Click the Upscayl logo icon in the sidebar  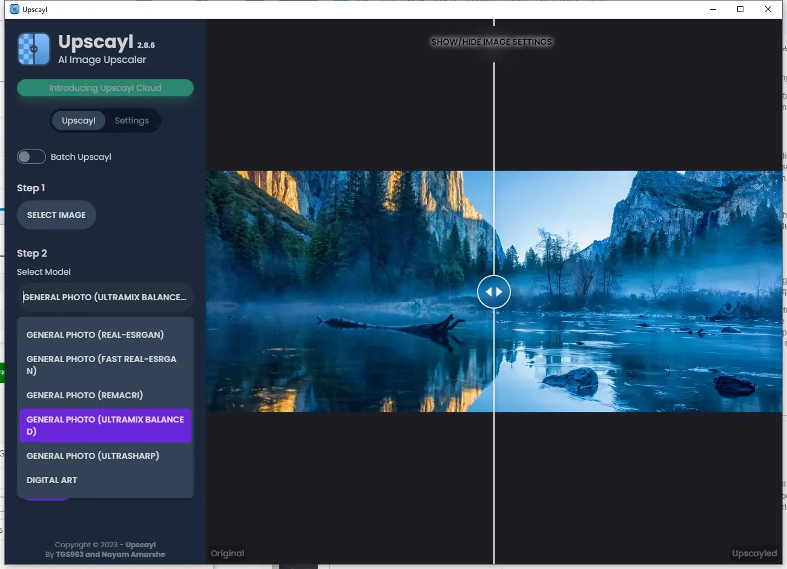click(33, 49)
